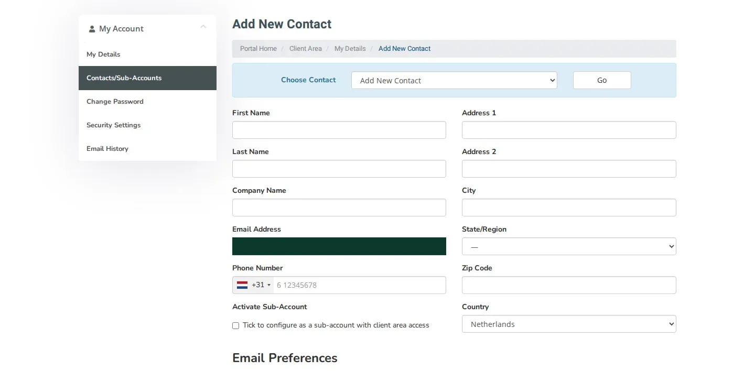This screenshot has height=371, width=755.
Task: Follow the Portal Home breadcrumb link
Action: click(x=258, y=49)
